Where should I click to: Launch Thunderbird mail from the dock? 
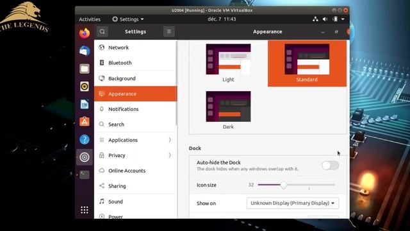(x=84, y=51)
